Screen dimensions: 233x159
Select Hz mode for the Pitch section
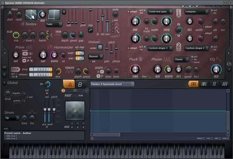[x=17, y=76]
